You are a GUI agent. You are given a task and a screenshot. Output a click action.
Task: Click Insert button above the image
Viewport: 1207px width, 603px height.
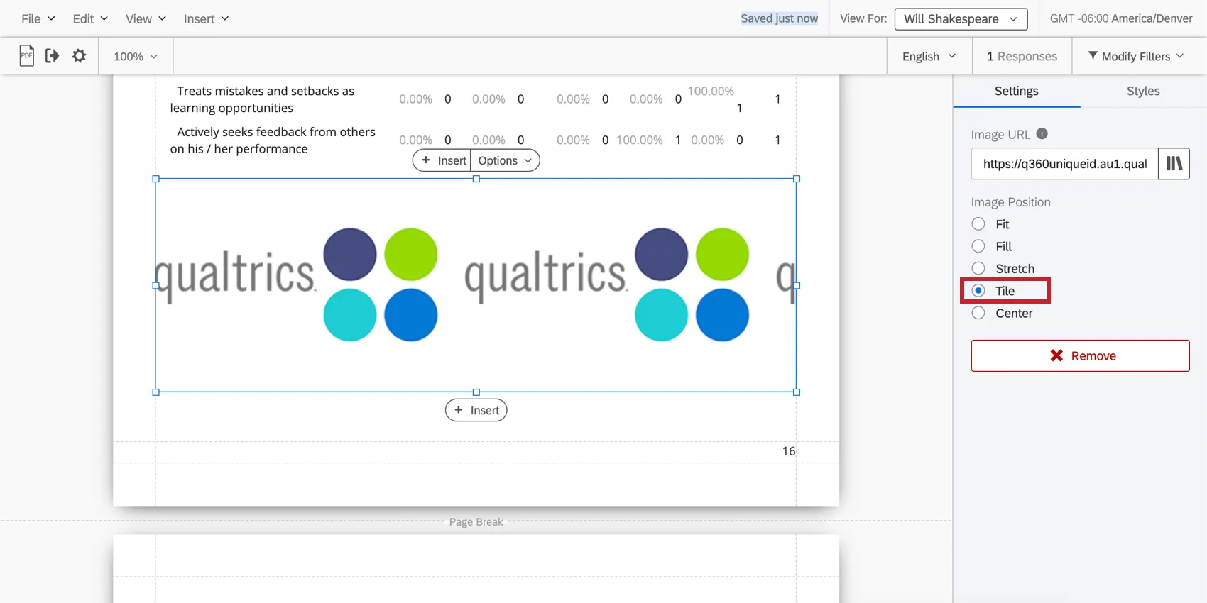(442, 160)
